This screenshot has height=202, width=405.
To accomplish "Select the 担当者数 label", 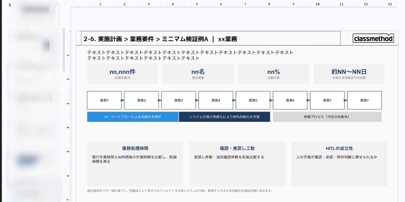I will (x=198, y=78).
